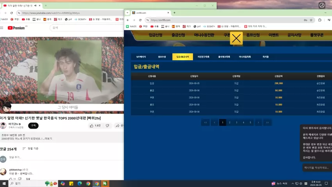Jump to first page with << button
The image size is (332, 187).
pyautogui.click(x=205, y=122)
